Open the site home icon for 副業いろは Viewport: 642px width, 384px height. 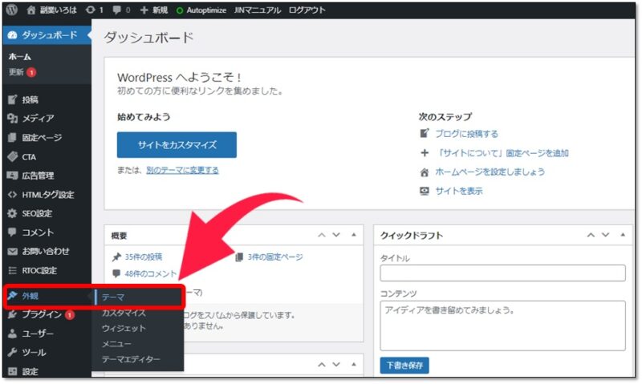pos(31,10)
